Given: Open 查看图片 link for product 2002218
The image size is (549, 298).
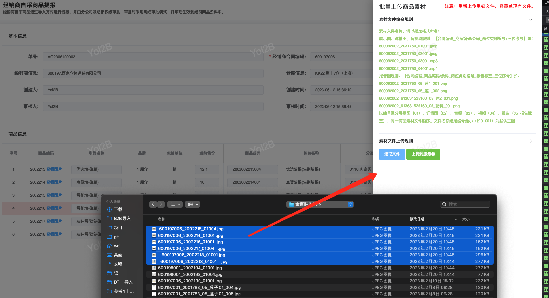Looking at the screenshot, I should coord(54,234).
